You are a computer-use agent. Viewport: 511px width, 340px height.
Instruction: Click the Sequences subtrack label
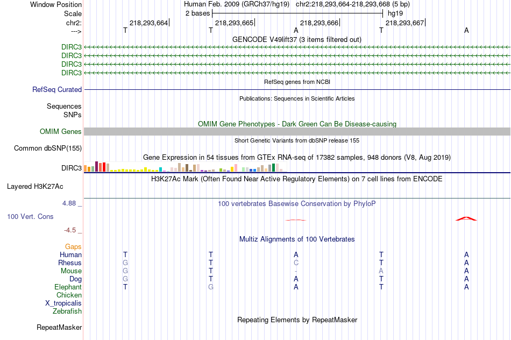click(64, 107)
